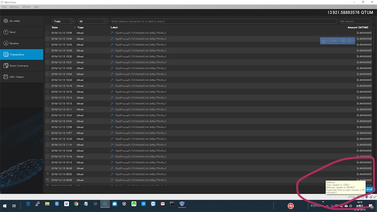This screenshot has width=377, height=212.
Task: Select the 13:45 mined transaction row
Action: pos(208,33)
